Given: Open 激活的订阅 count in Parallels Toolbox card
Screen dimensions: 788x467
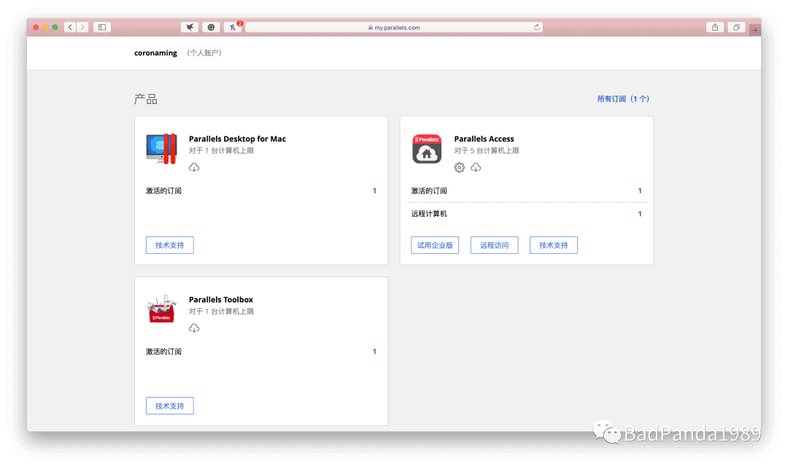Looking at the screenshot, I should tap(374, 352).
